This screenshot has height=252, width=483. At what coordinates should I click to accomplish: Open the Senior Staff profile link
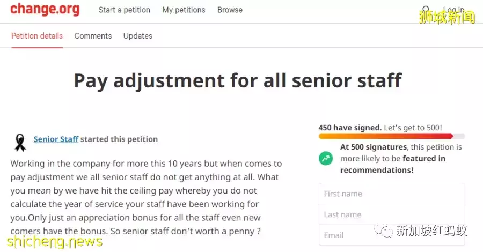tap(56, 139)
